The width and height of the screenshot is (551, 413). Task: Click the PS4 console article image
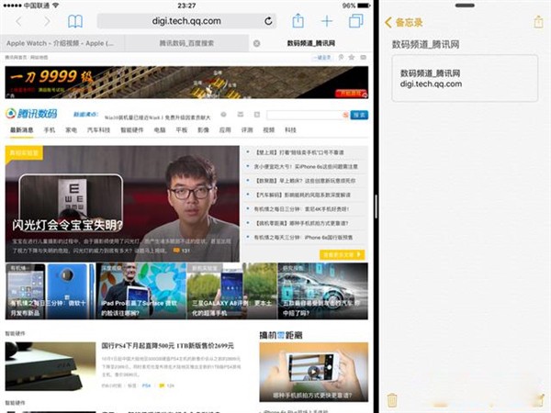pos(51,366)
